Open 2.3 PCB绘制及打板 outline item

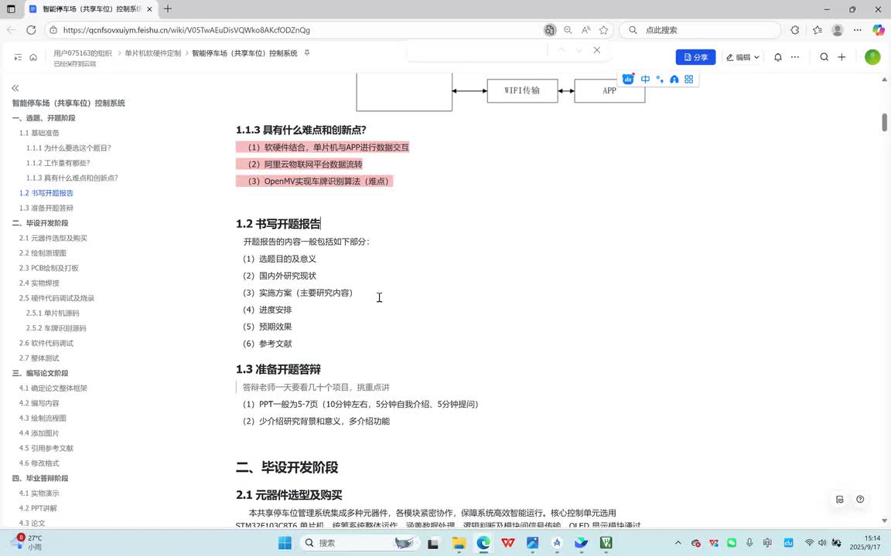49,269
